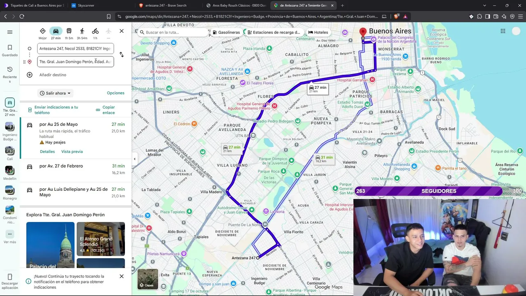This screenshot has height=296, width=526.
Task: Go back to the previous page
Action: click(5, 16)
